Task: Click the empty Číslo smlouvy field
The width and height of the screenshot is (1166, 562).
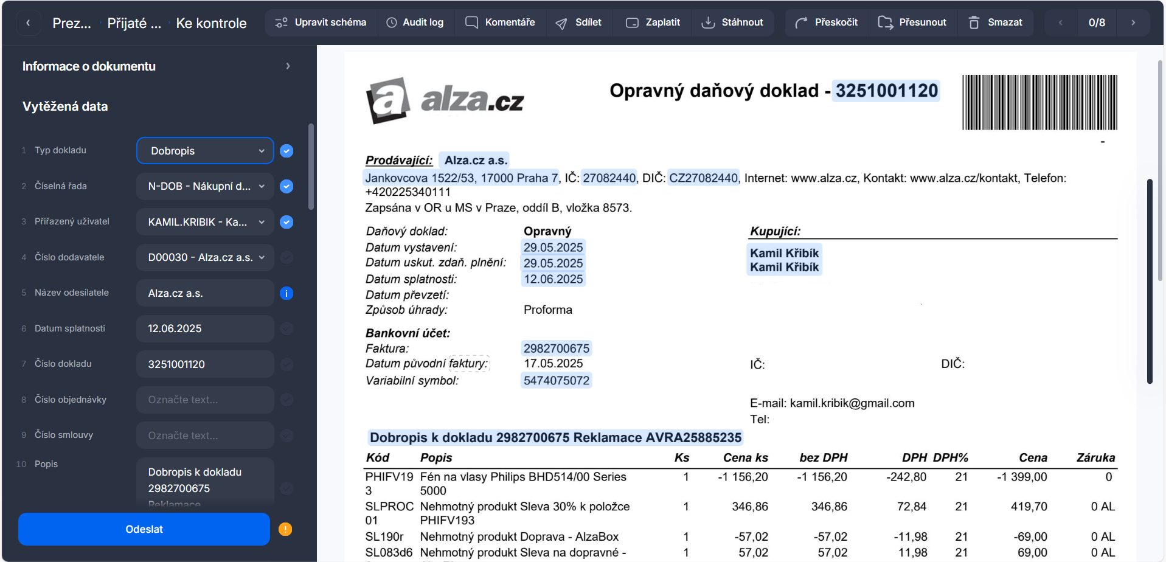Action: [x=205, y=435]
